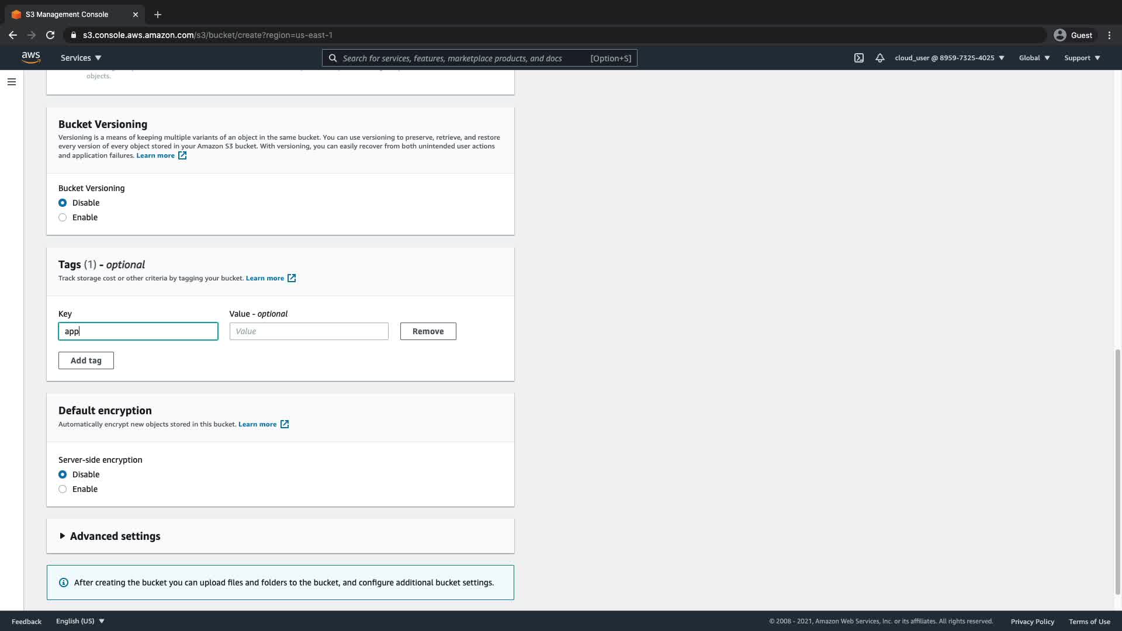Enable Server-side encryption radio option
The width and height of the screenshot is (1122, 631).
pos(63,489)
